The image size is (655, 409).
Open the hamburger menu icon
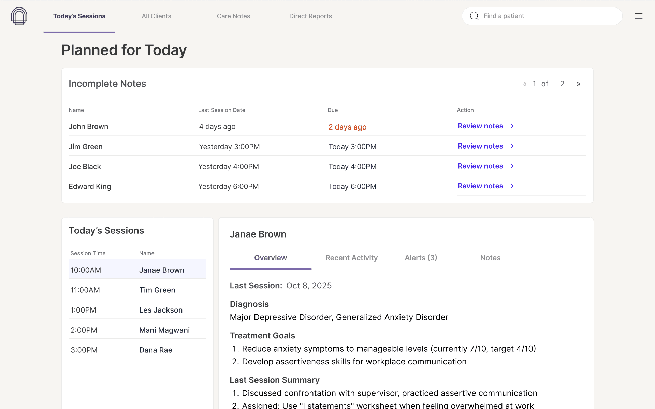pyautogui.click(x=638, y=16)
